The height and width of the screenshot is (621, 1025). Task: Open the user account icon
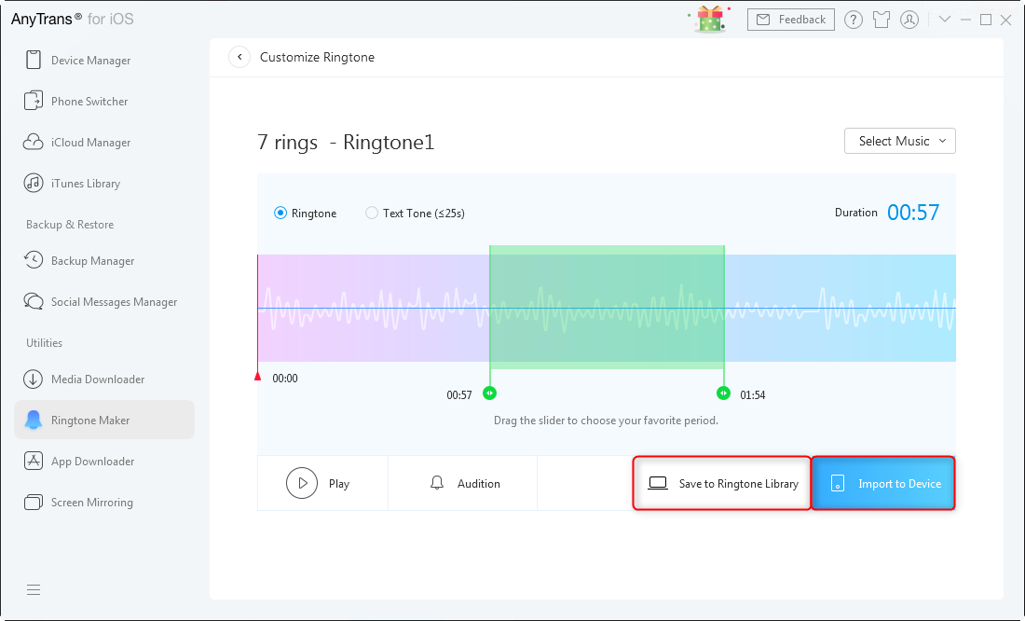click(910, 20)
